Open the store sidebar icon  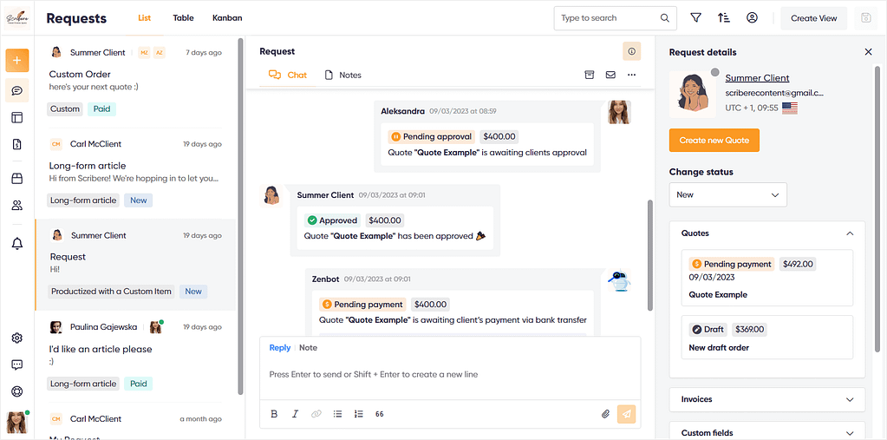17,179
